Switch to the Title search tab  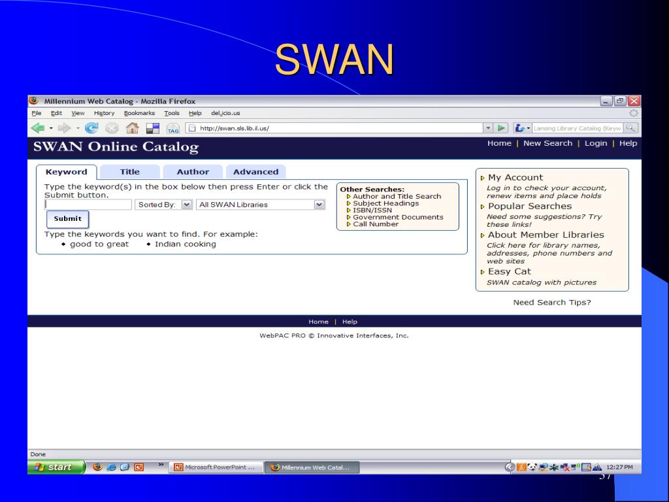click(130, 172)
